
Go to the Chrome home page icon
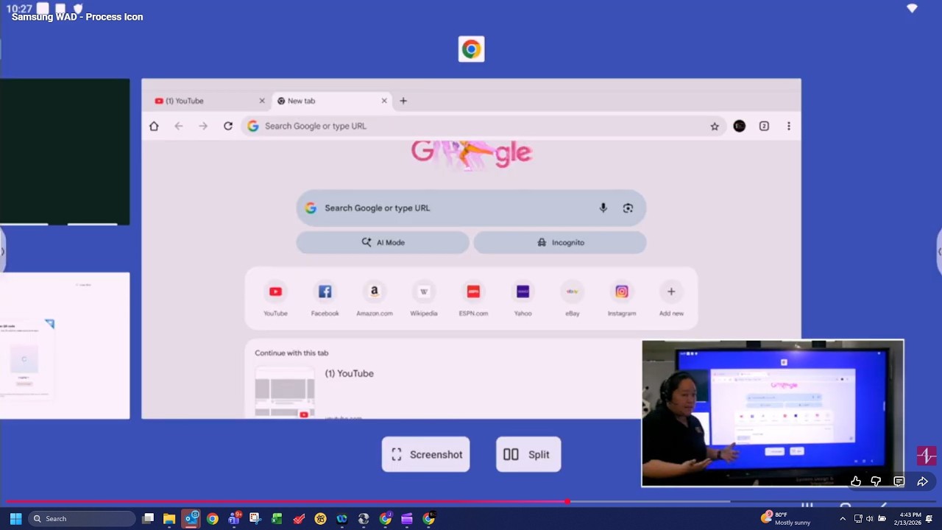click(x=154, y=126)
